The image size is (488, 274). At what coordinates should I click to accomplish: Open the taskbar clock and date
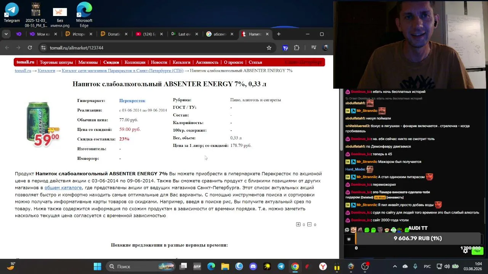(x=473, y=266)
